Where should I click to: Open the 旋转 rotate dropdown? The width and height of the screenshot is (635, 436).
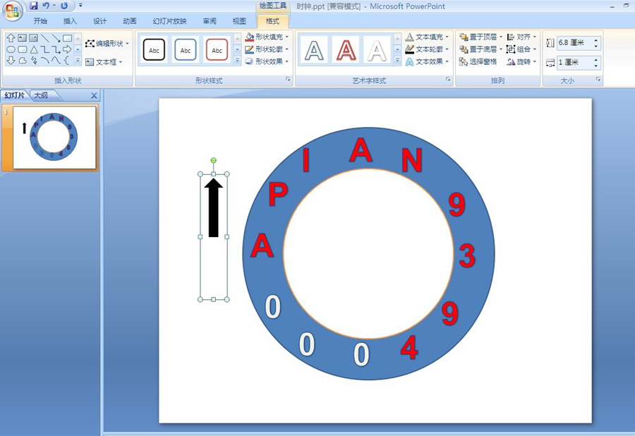tap(521, 61)
